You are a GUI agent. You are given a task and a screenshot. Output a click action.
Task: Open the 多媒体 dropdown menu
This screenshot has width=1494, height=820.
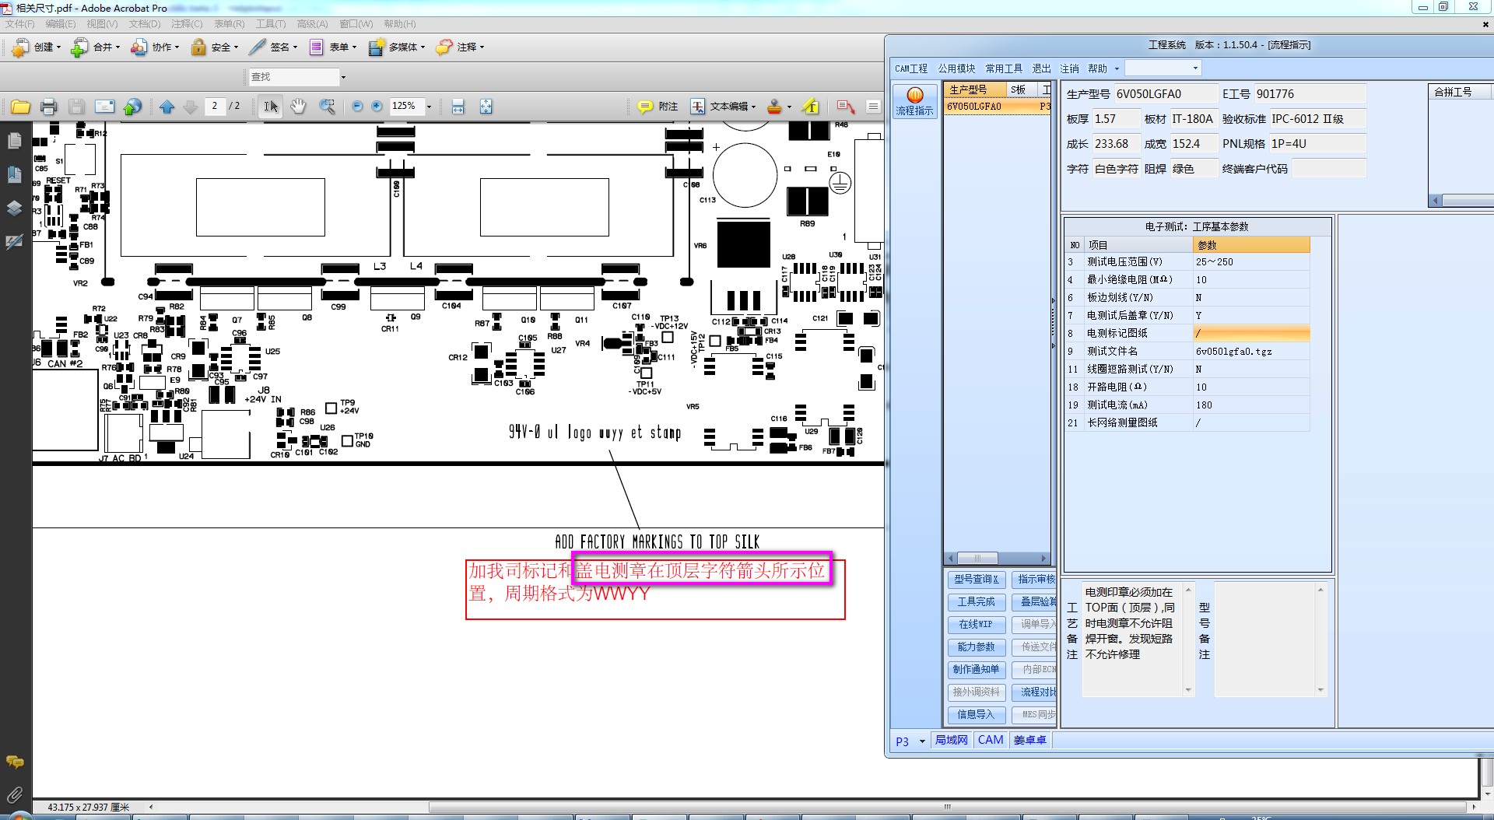coord(396,47)
